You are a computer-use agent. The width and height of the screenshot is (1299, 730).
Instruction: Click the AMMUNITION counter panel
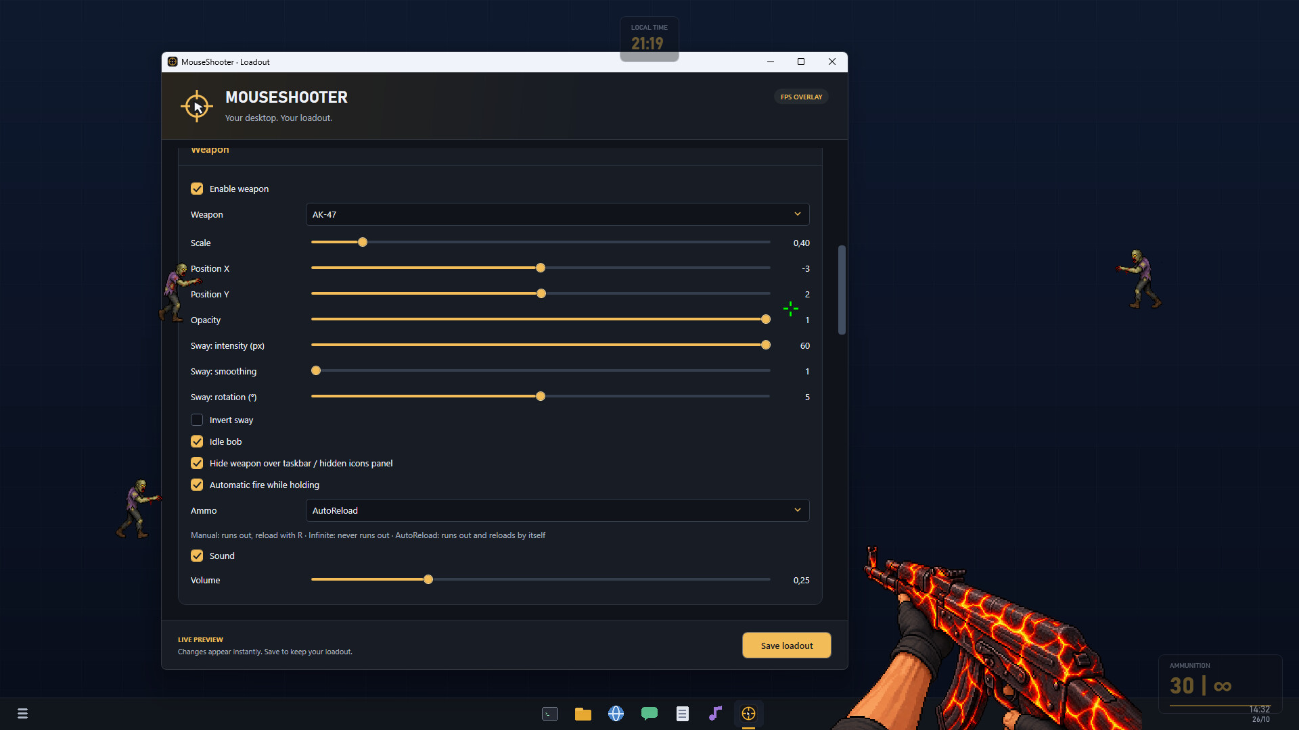(1220, 683)
